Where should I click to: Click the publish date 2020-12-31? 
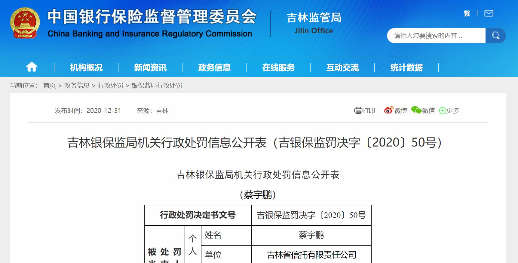(x=104, y=111)
